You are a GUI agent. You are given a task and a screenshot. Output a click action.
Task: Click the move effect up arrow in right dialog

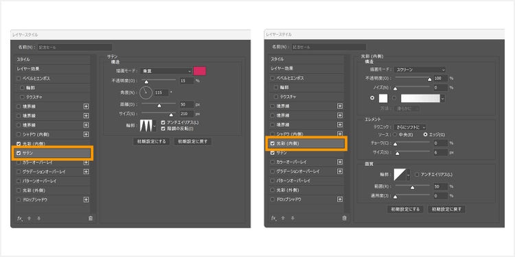(283, 218)
